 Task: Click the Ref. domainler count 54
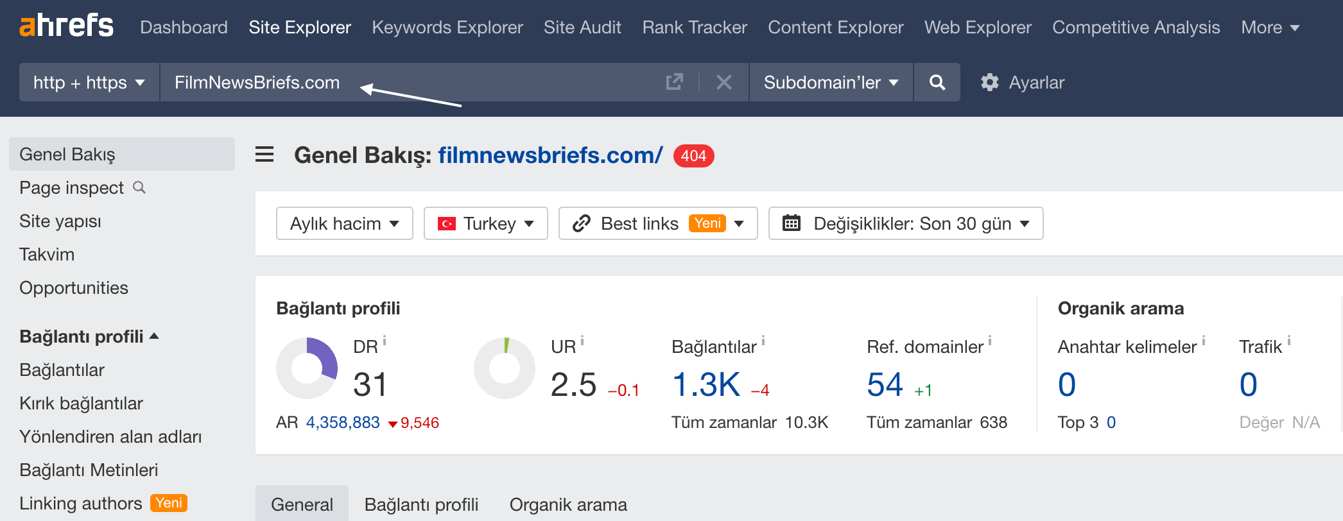pos(885,384)
